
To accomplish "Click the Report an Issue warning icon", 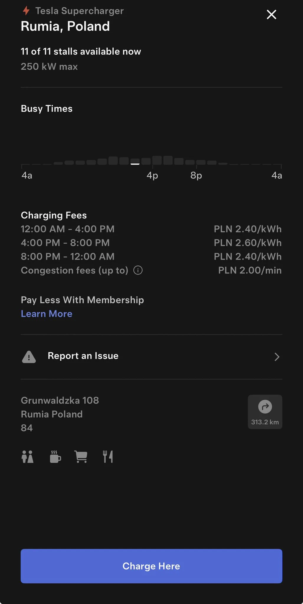I will (x=29, y=357).
